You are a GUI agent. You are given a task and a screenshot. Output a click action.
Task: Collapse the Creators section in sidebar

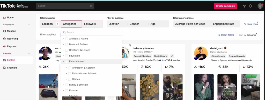click(29, 53)
